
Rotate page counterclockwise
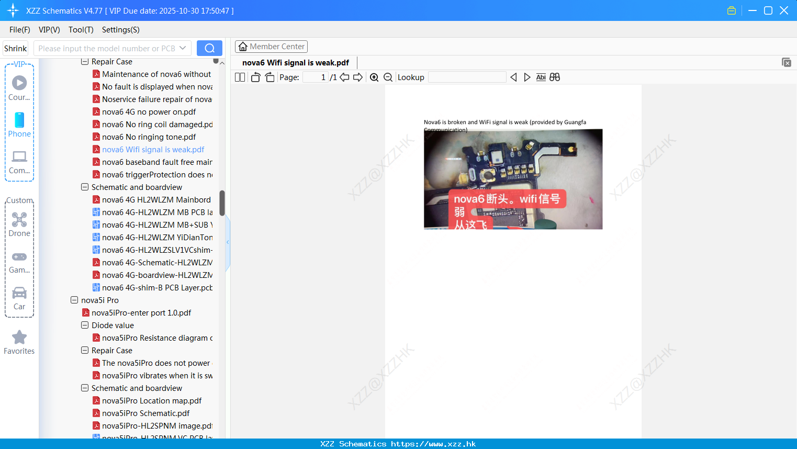pyautogui.click(x=255, y=77)
